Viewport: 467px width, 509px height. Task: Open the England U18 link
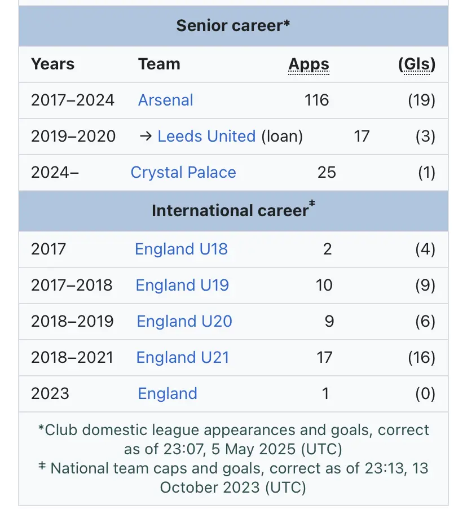click(x=181, y=249)
